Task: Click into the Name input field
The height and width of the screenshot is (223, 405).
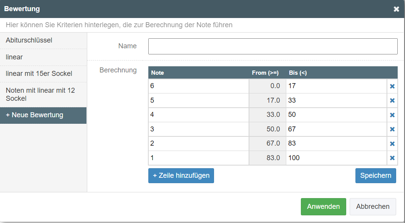Action: coord(273,46)
